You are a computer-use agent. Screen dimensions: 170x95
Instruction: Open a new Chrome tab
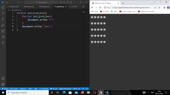click(123, 3)
